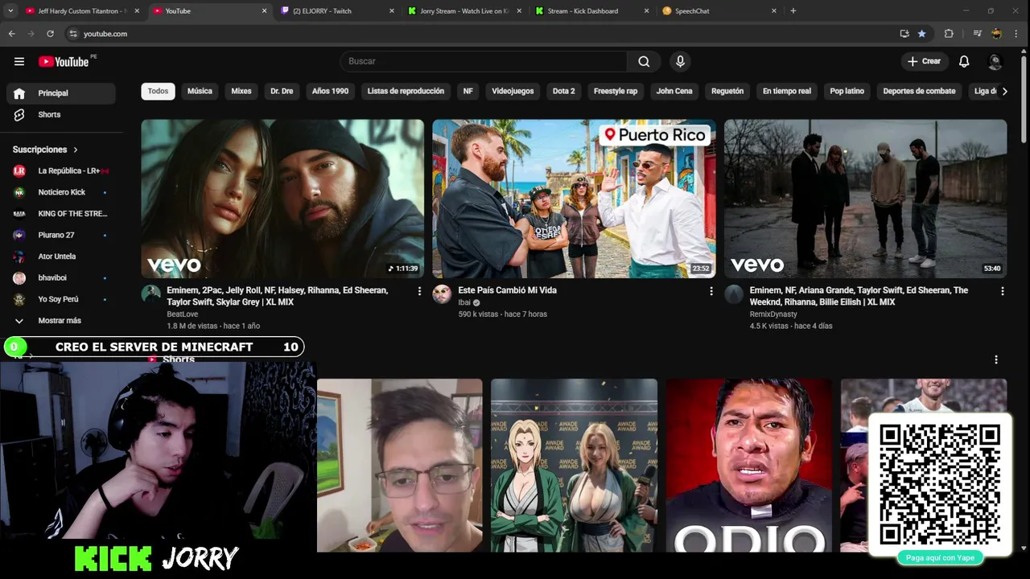The image size is (1030, 579).
Task: Select the Años 1990 filter chip
Action: click(x=330, y=91)
